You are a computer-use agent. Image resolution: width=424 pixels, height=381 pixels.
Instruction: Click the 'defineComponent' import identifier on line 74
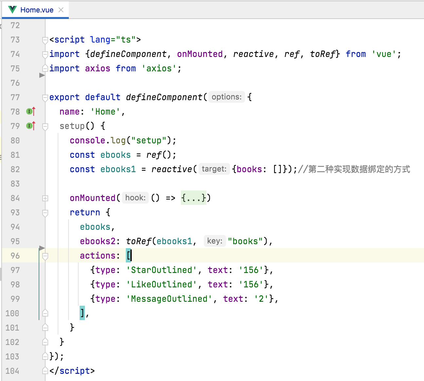128,54
